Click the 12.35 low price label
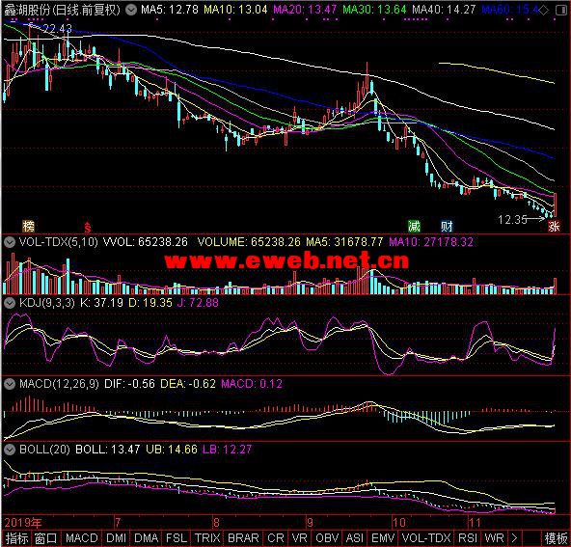The image size is (571, 547). tap(512, 220)
